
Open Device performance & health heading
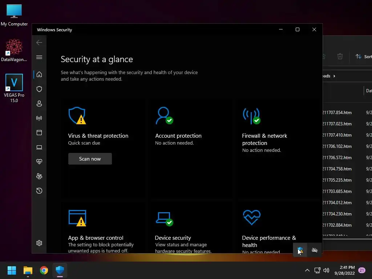coord(269,241)
